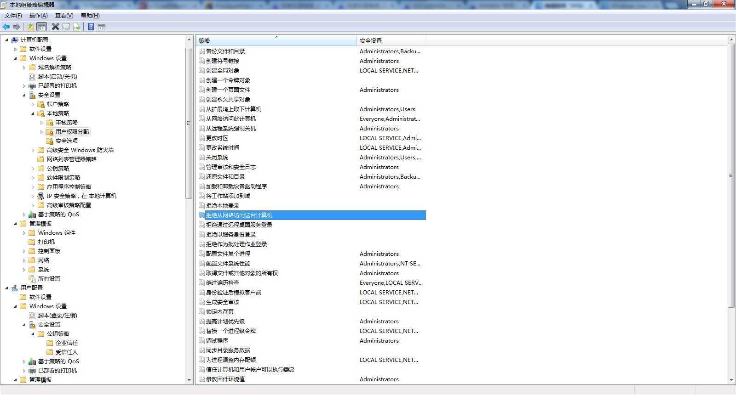
Task: Collapse the 本地策略 node arrow
Action: (33, 113)
